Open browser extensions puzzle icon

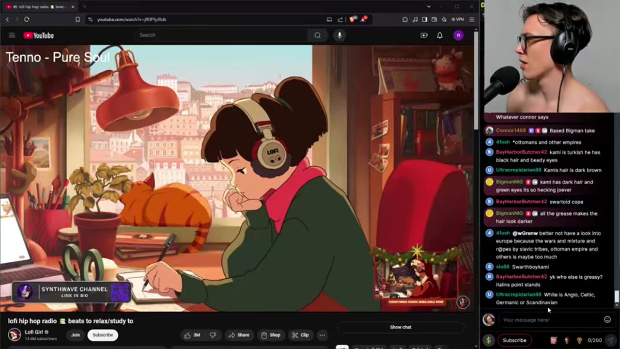[405, 19]
